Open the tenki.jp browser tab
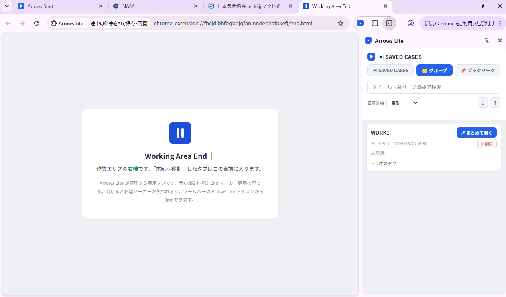The height and width of the screenshot is (297, 506). [250, 6]
